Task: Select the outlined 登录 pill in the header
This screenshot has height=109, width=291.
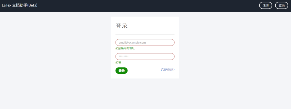Action: tap(282, 5)
